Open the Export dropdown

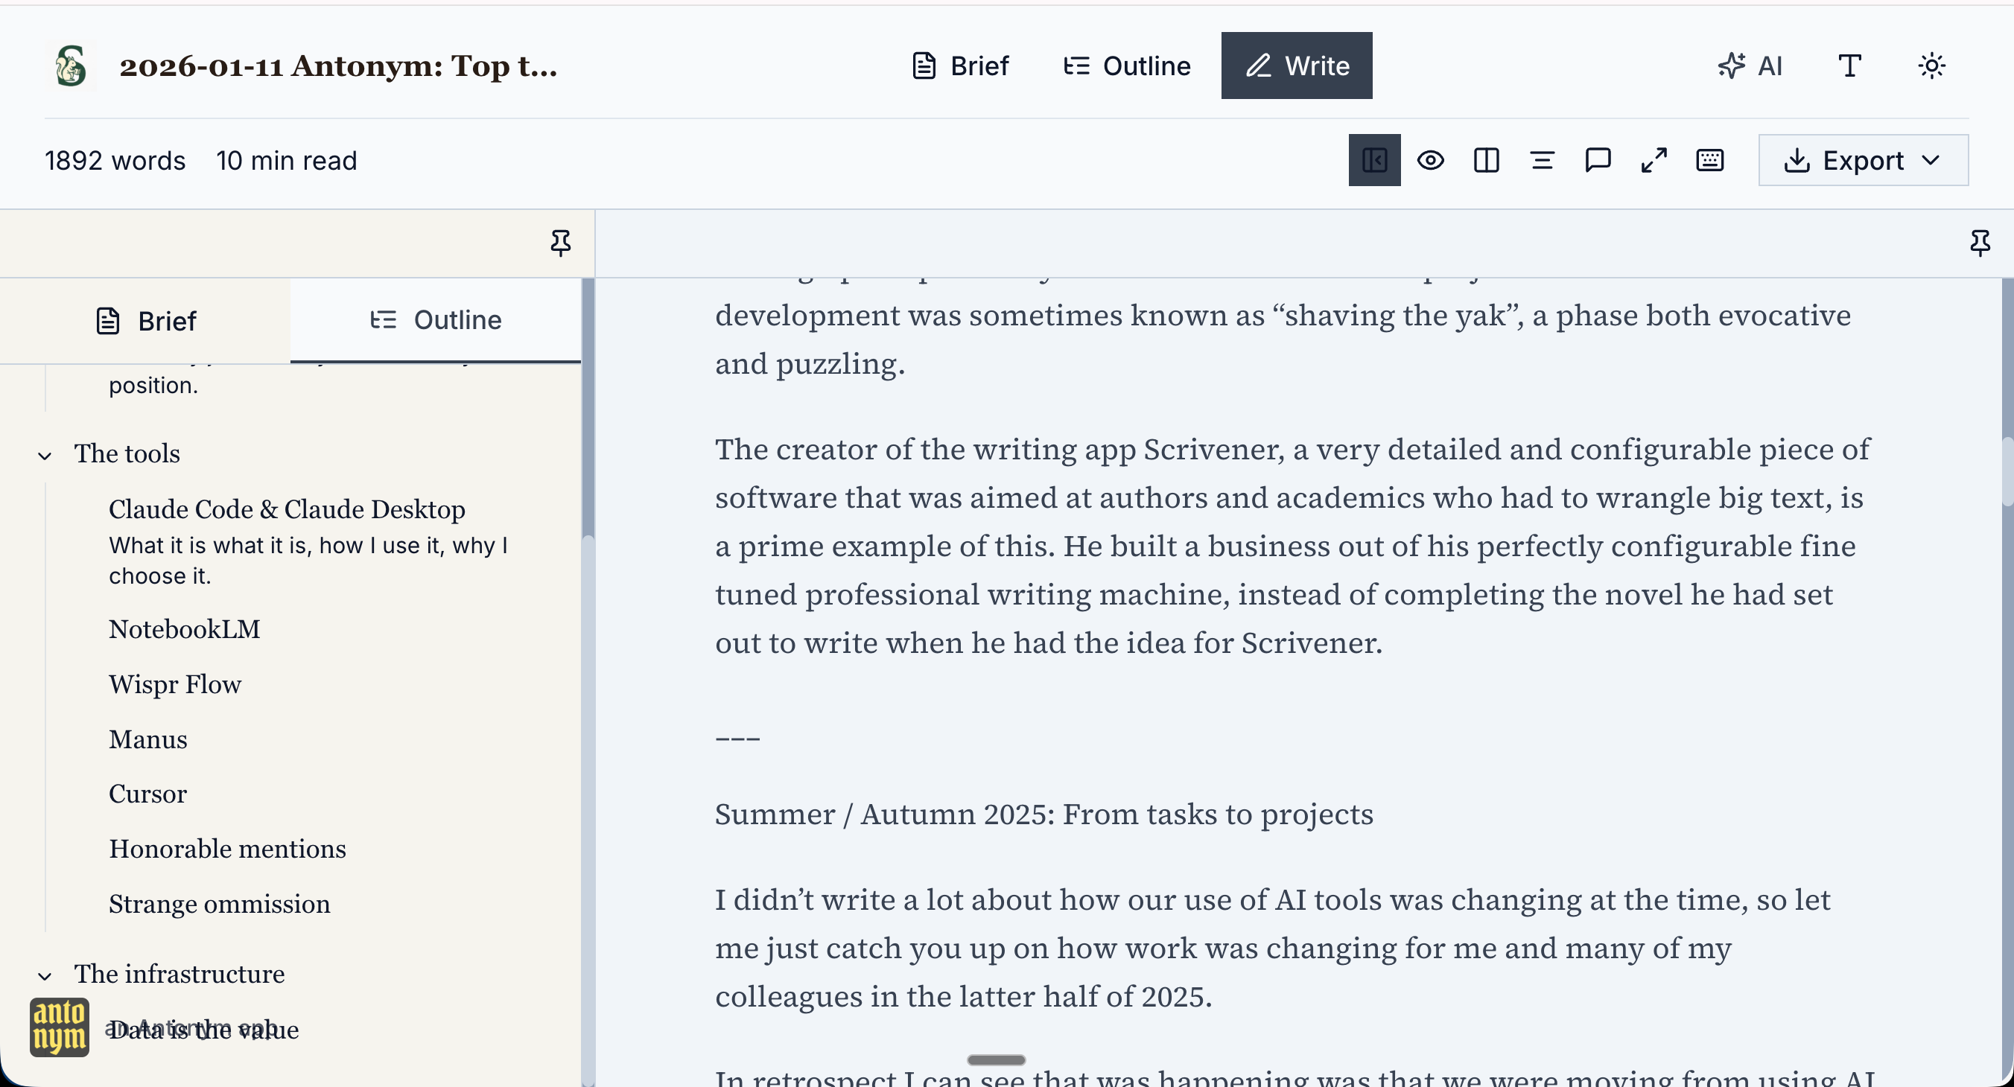1862,160
